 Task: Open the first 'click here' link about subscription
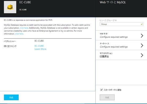24,28
